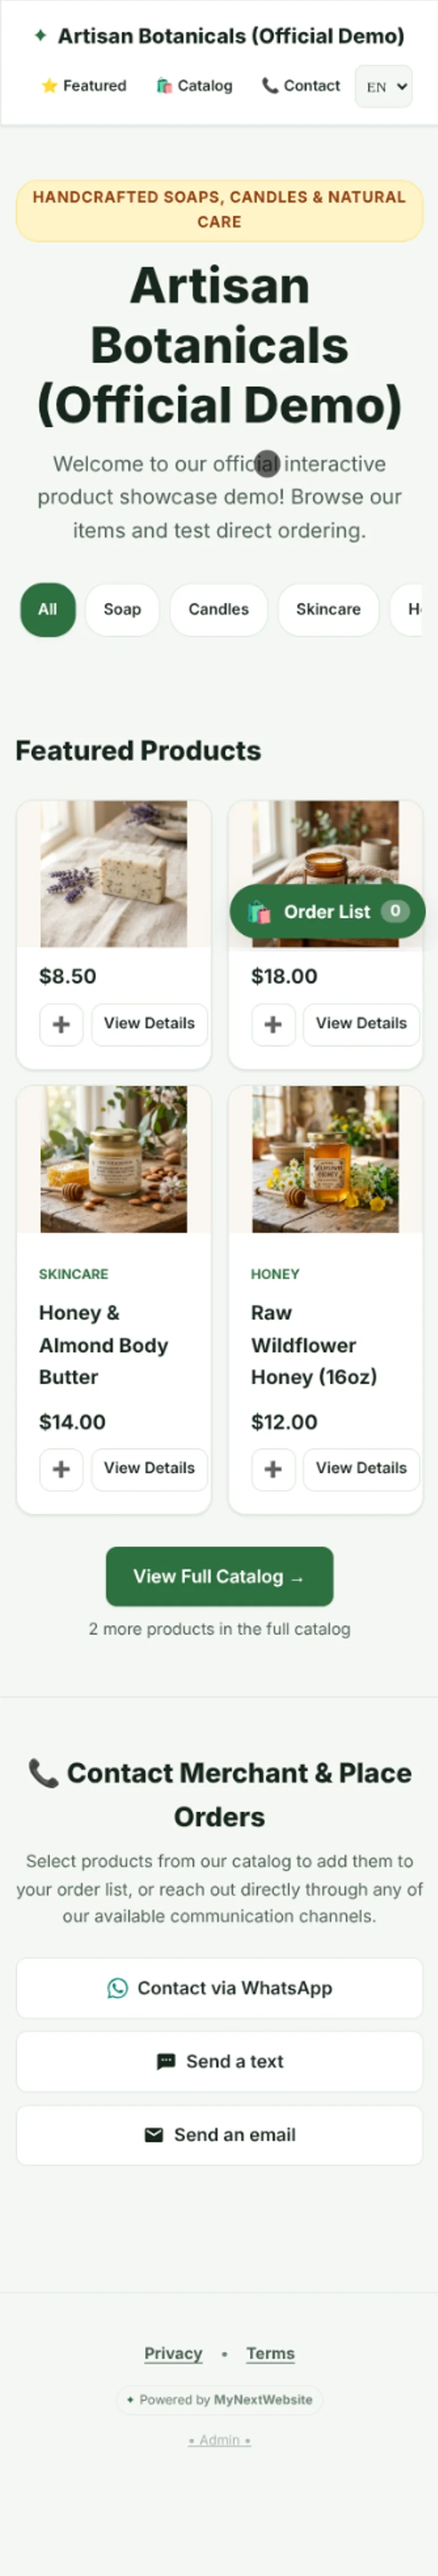This screenshot has height=2576, width=438.
Task: Click the plus icon under the $8.50 product
Action: point(61,1024)
